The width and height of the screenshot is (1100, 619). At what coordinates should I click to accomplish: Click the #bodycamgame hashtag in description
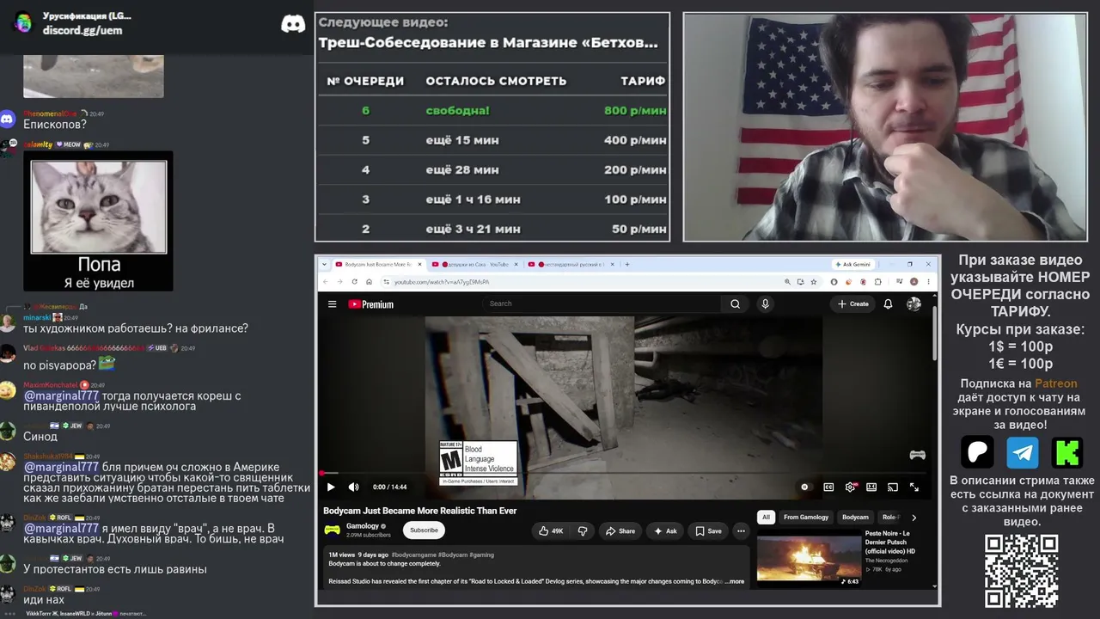coord(414,555)
